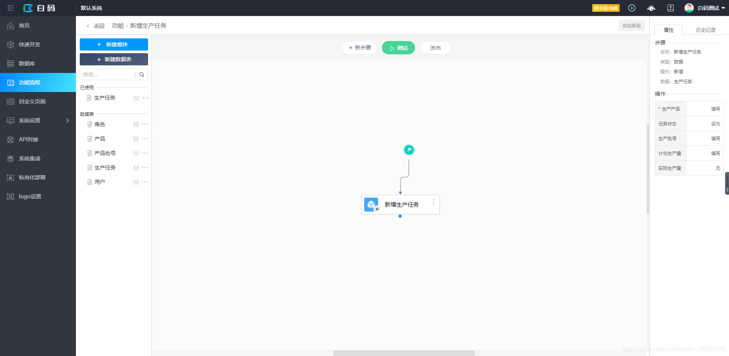The width and height of the screenshot is (729, 356).
Task: Open settings sliders icon for used 生产任务
Action: 136,98
